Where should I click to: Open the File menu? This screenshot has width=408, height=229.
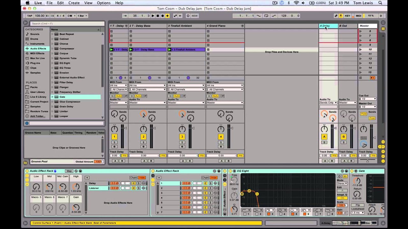click(49, 3)
